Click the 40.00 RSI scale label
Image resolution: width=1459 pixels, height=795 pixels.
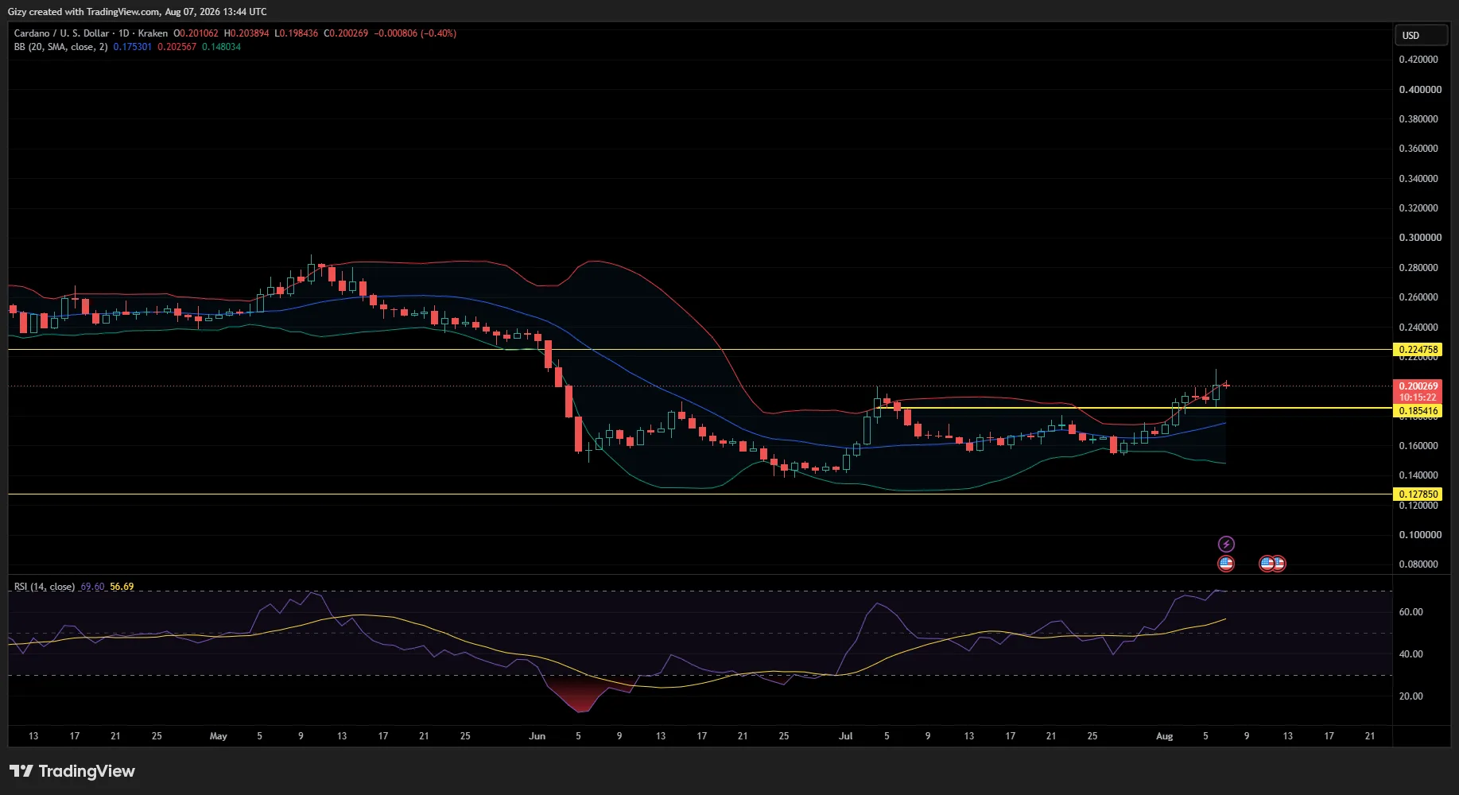[1411, 654]
